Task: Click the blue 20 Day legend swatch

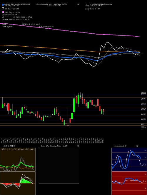Action: point(3,5)
